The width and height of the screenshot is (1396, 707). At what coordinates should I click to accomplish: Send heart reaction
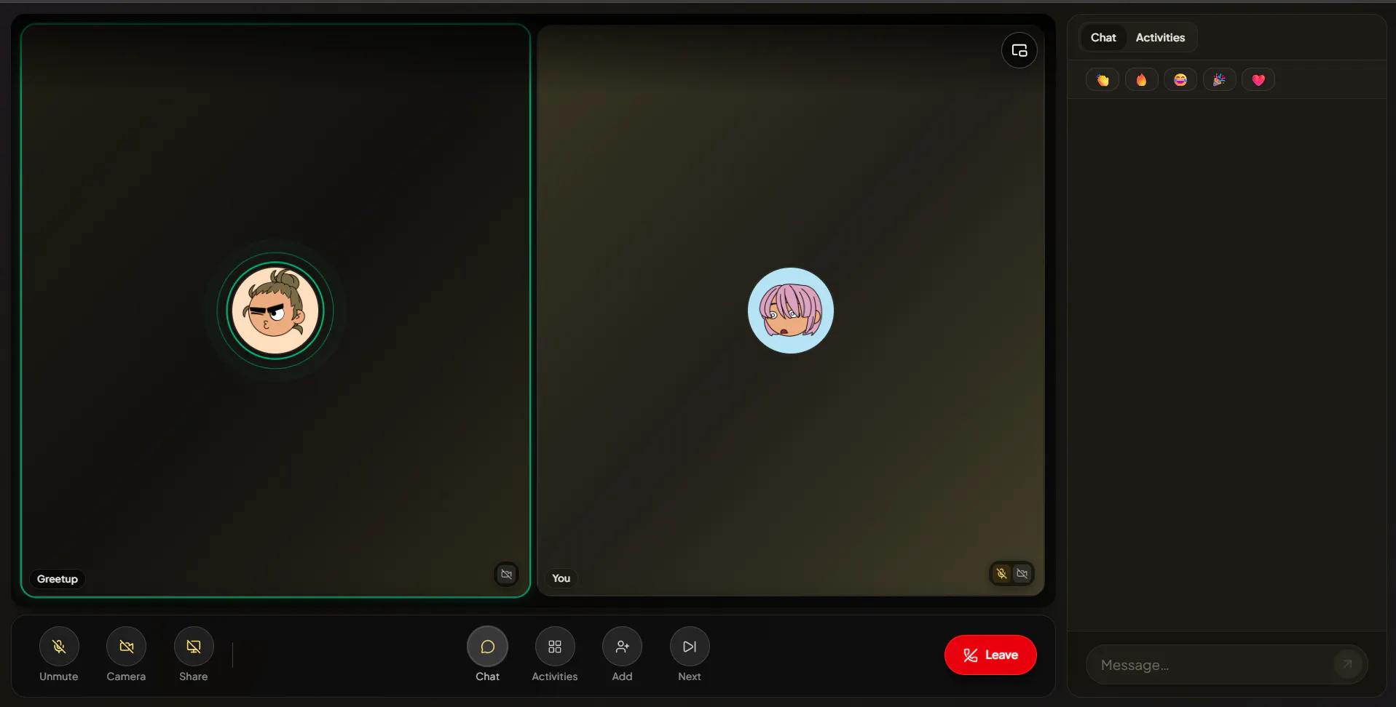(x=1258, y=80)
